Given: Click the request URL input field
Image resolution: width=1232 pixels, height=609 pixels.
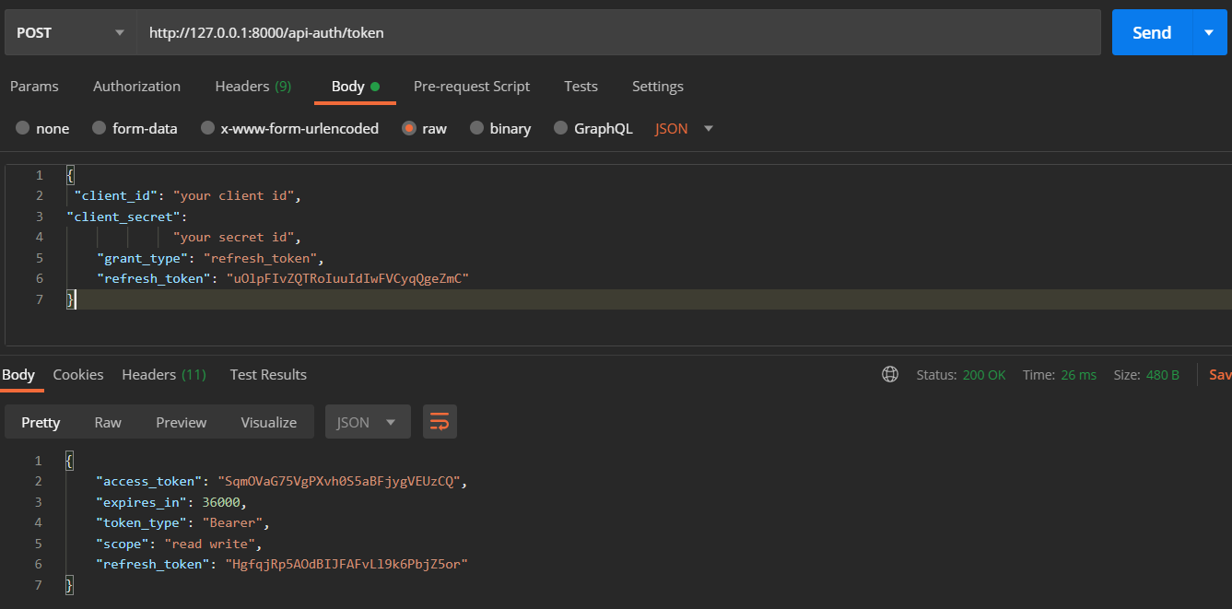Looking at the screenshot, I should point(617,32).
